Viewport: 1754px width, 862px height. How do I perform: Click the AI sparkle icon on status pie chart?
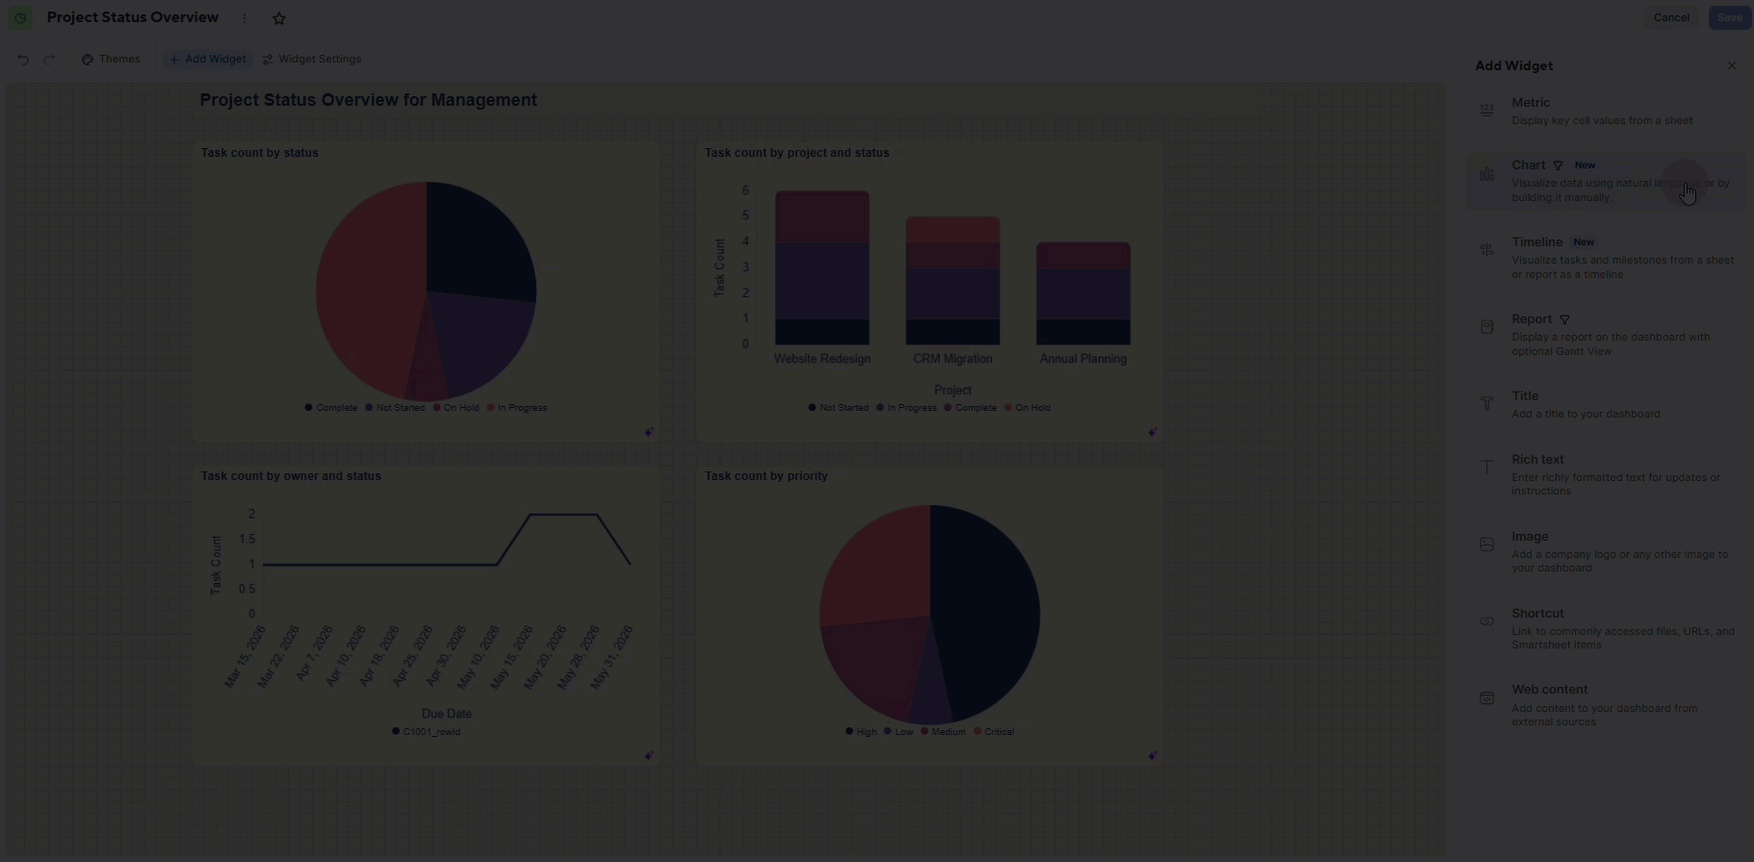[x=649, y=432]
